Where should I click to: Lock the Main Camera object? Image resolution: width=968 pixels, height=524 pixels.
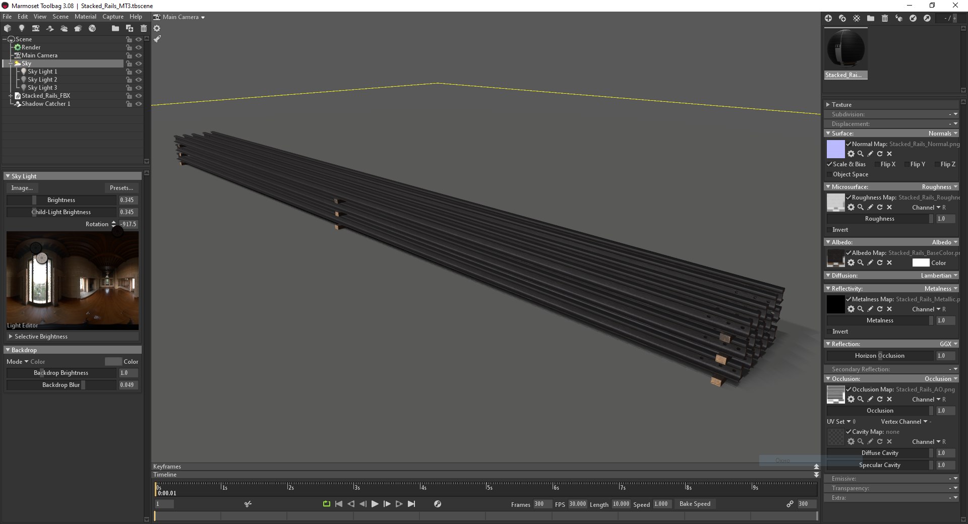129,55
